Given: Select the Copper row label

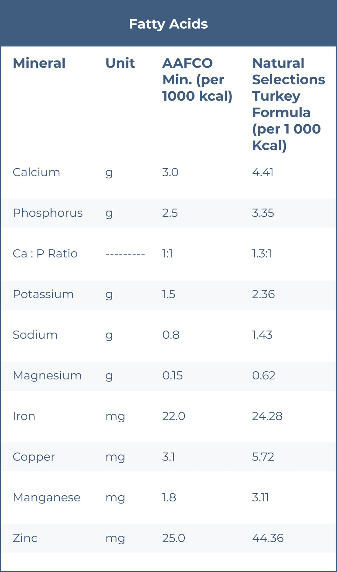Looking at the screenshot, I should 34,457.
